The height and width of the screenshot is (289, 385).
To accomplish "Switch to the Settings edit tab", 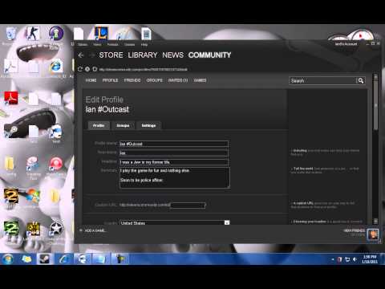I will (x=148, y=125).
